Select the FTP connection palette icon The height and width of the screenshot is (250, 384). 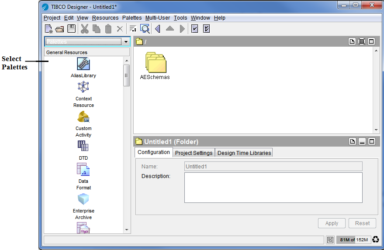click(x=83, y=228)
